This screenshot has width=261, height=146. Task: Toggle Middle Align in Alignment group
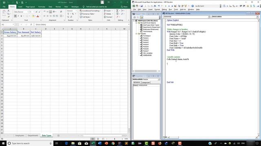tap(47, 12)
